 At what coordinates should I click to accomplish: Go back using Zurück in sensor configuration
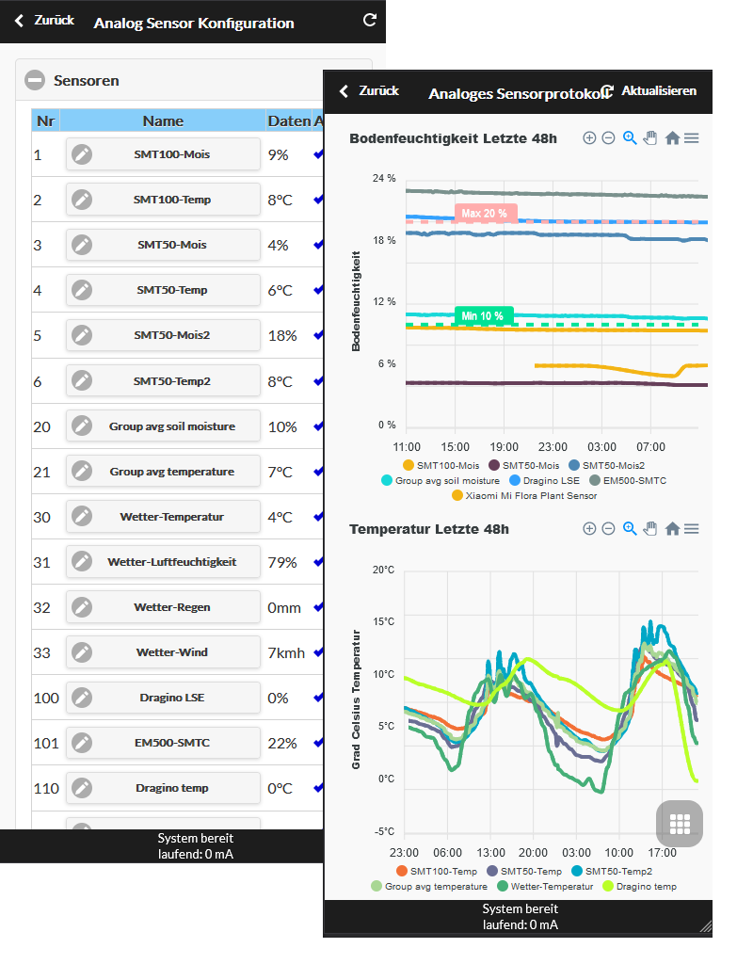(44, 21)
